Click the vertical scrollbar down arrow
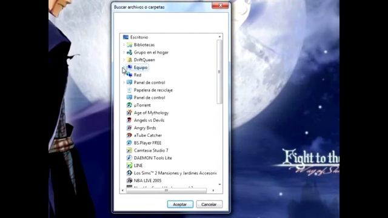This screenshot has width=388, height=218. (x=219, y=184)
